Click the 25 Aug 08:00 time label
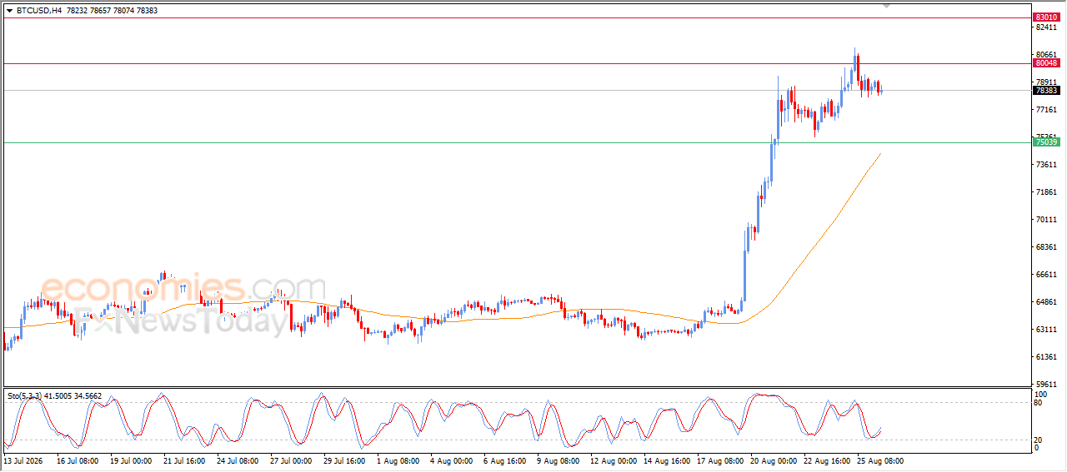The height and width of the screenshot is (472, 1067). (x=881, y=460)
